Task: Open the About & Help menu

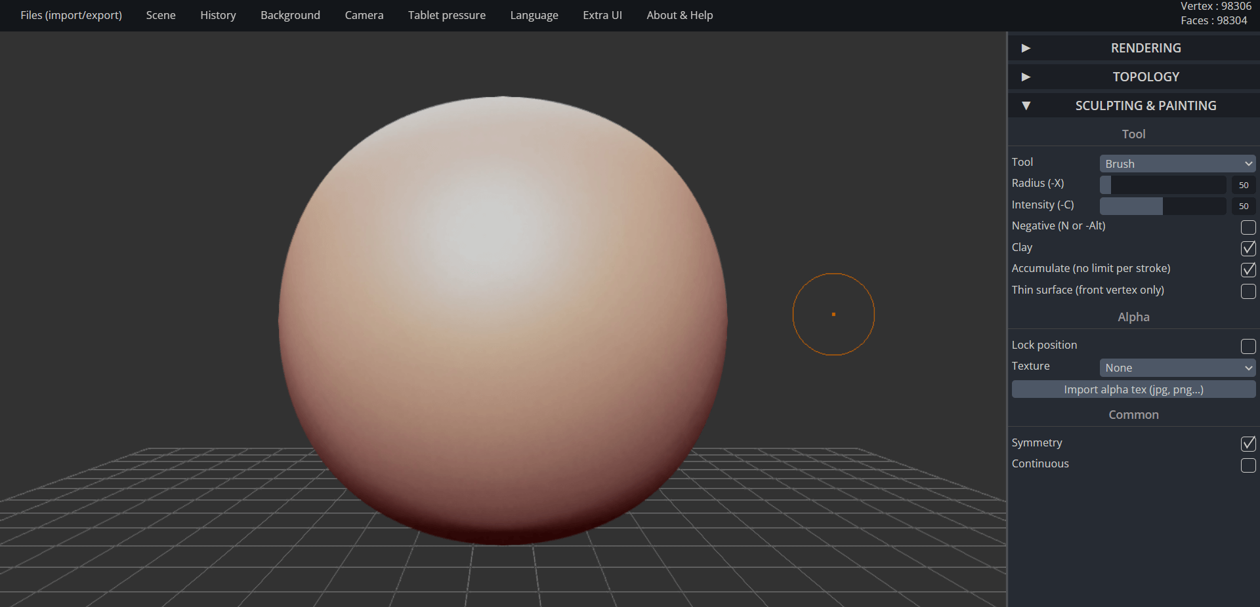Action: (680, 15)
